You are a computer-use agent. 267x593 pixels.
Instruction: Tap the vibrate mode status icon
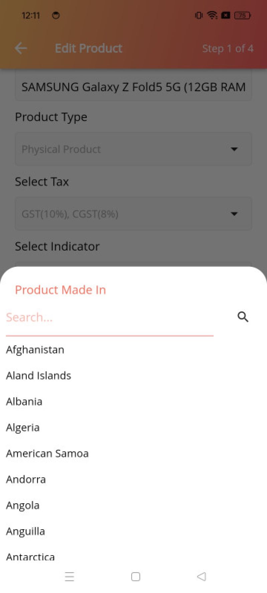199,15
